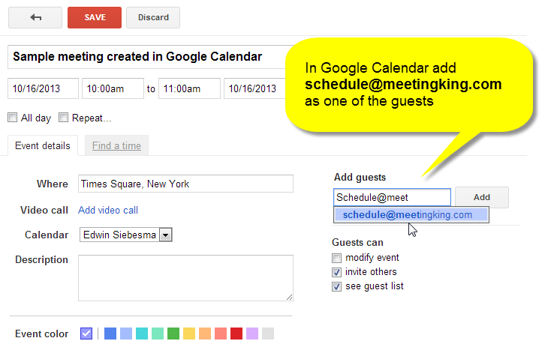Open the Edwin Siebesma calendar dropdown

126,235
